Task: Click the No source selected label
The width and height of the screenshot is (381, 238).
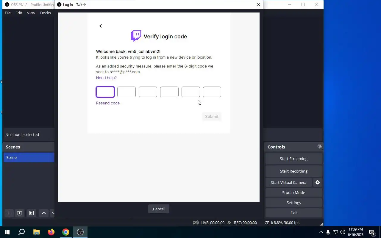Action: tap(22, 134)
